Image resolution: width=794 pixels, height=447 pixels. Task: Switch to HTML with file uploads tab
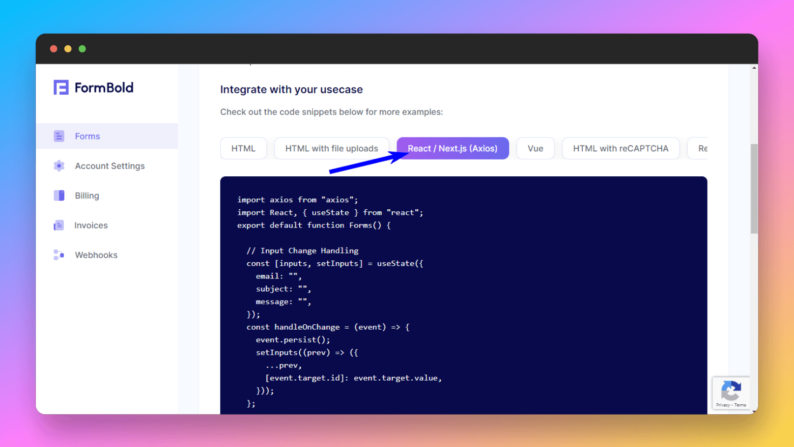pyautogui.click(x=332, y=148)
